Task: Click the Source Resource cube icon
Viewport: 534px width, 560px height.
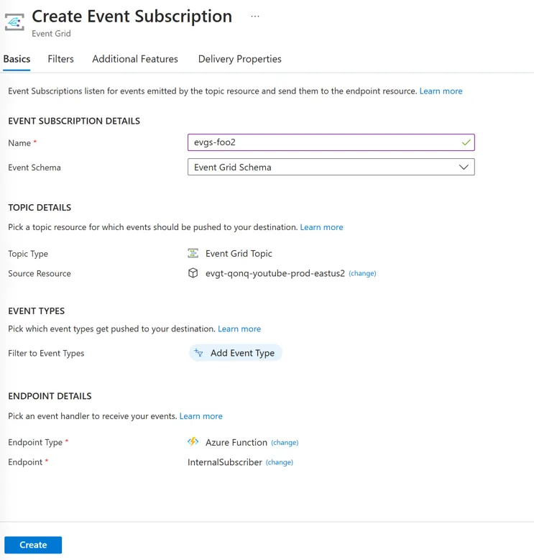Action: point(193,273)
